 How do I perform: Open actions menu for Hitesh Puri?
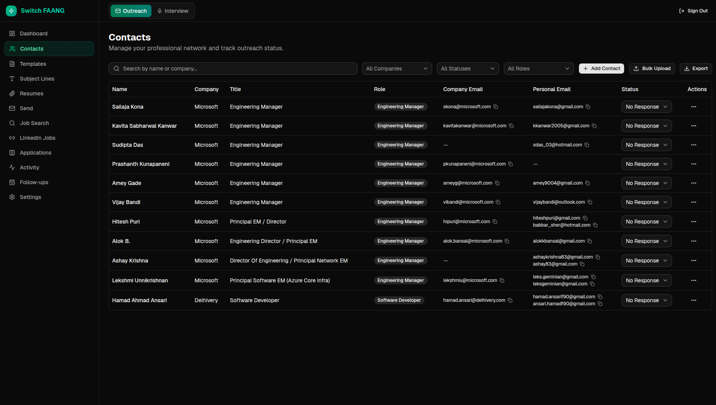pos(694,222)
